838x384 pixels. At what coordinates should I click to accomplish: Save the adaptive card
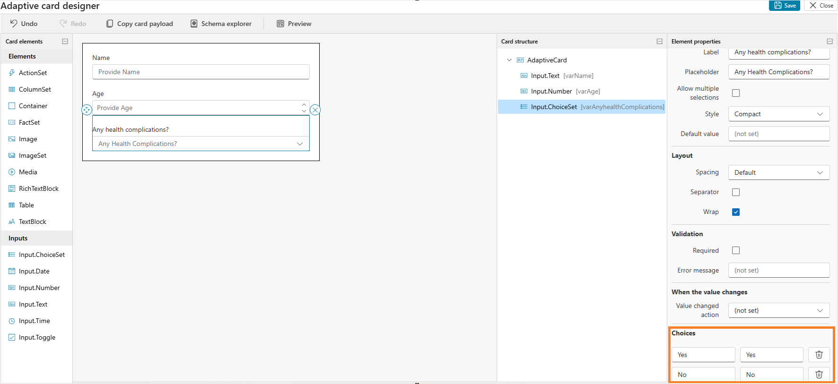[785, 6]
